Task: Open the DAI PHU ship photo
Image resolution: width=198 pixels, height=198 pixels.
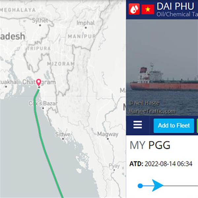Action: point(162,68)
